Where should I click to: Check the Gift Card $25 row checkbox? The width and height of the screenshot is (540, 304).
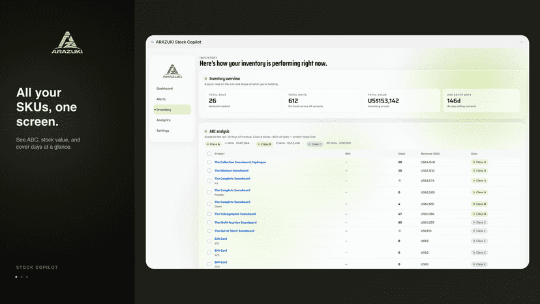pyautogui.click(x=209, y=252)
